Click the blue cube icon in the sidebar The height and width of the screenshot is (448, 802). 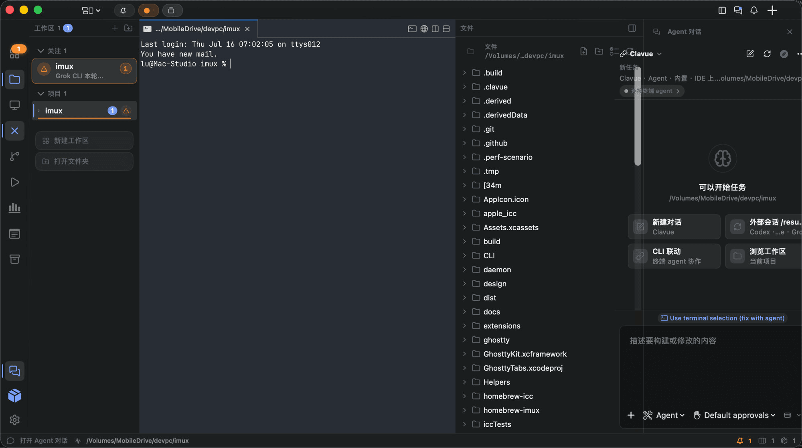[x=15, y=395]
